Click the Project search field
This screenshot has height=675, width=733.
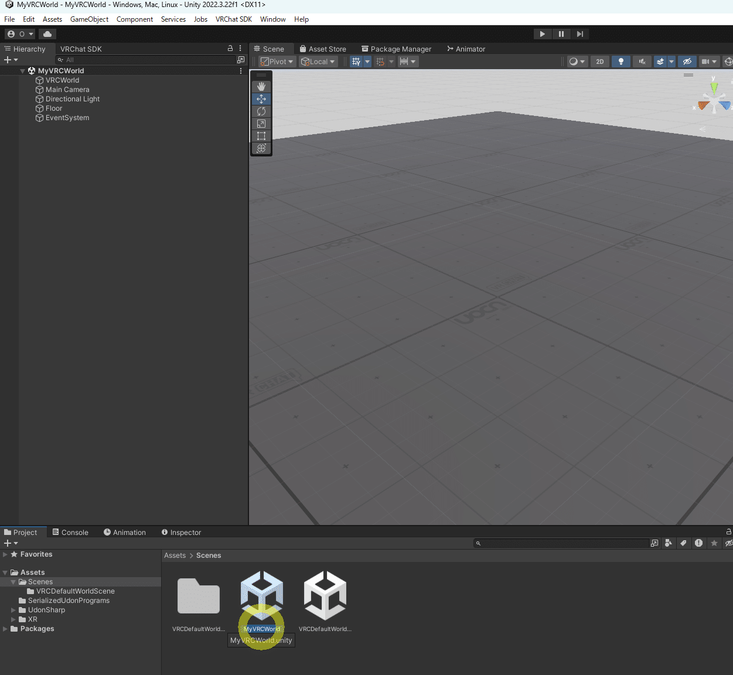coord(561,543)
